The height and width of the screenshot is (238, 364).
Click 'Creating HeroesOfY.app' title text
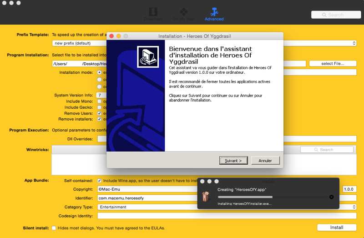(242, 189)
